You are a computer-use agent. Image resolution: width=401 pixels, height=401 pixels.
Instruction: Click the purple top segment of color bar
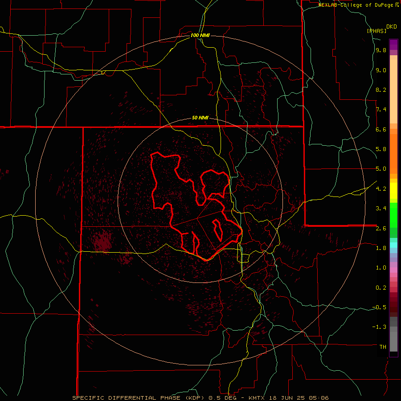point(393,45)
